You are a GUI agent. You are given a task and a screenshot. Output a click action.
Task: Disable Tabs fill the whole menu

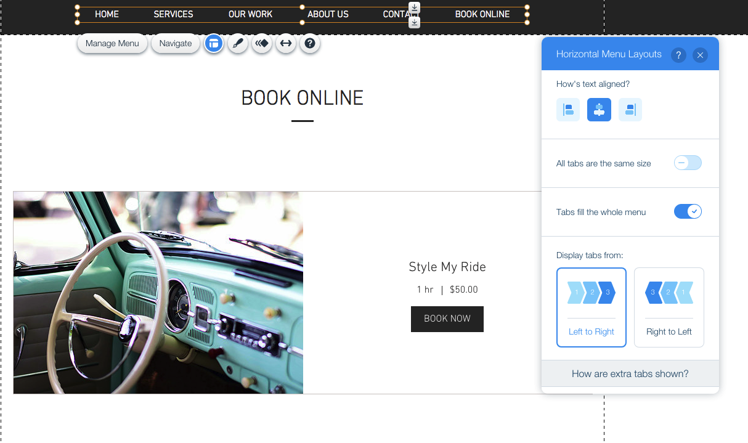688,212
